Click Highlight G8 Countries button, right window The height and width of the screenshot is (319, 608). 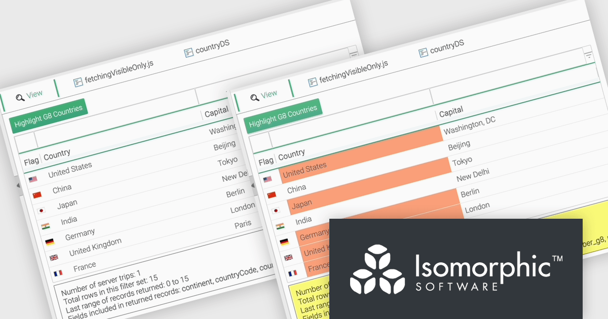283,116
